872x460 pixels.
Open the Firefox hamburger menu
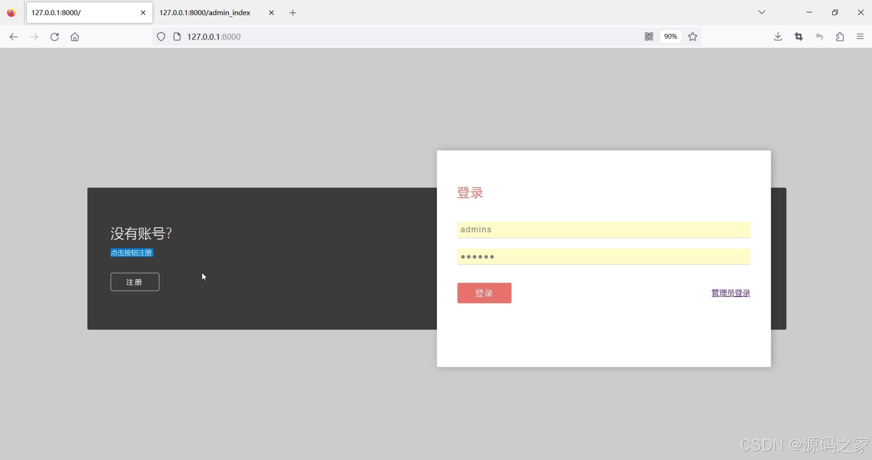click(860, 37)
